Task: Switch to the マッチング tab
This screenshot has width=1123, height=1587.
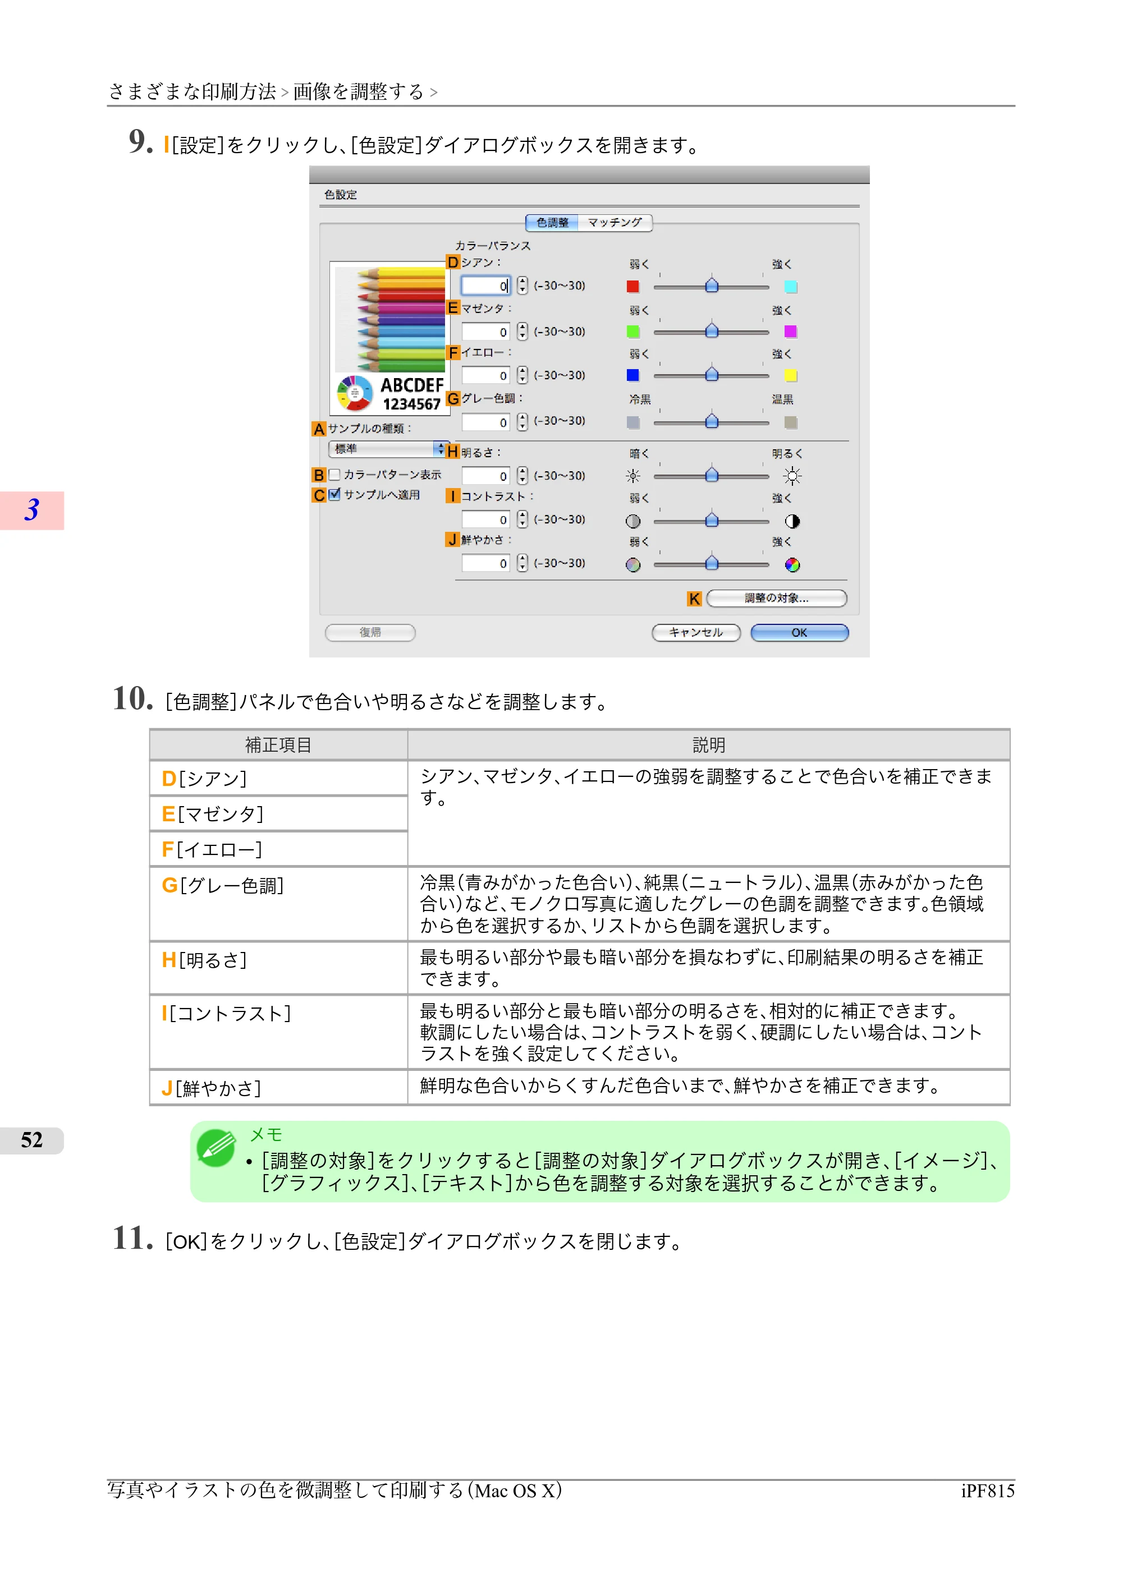Action: (x=615, y=223)
